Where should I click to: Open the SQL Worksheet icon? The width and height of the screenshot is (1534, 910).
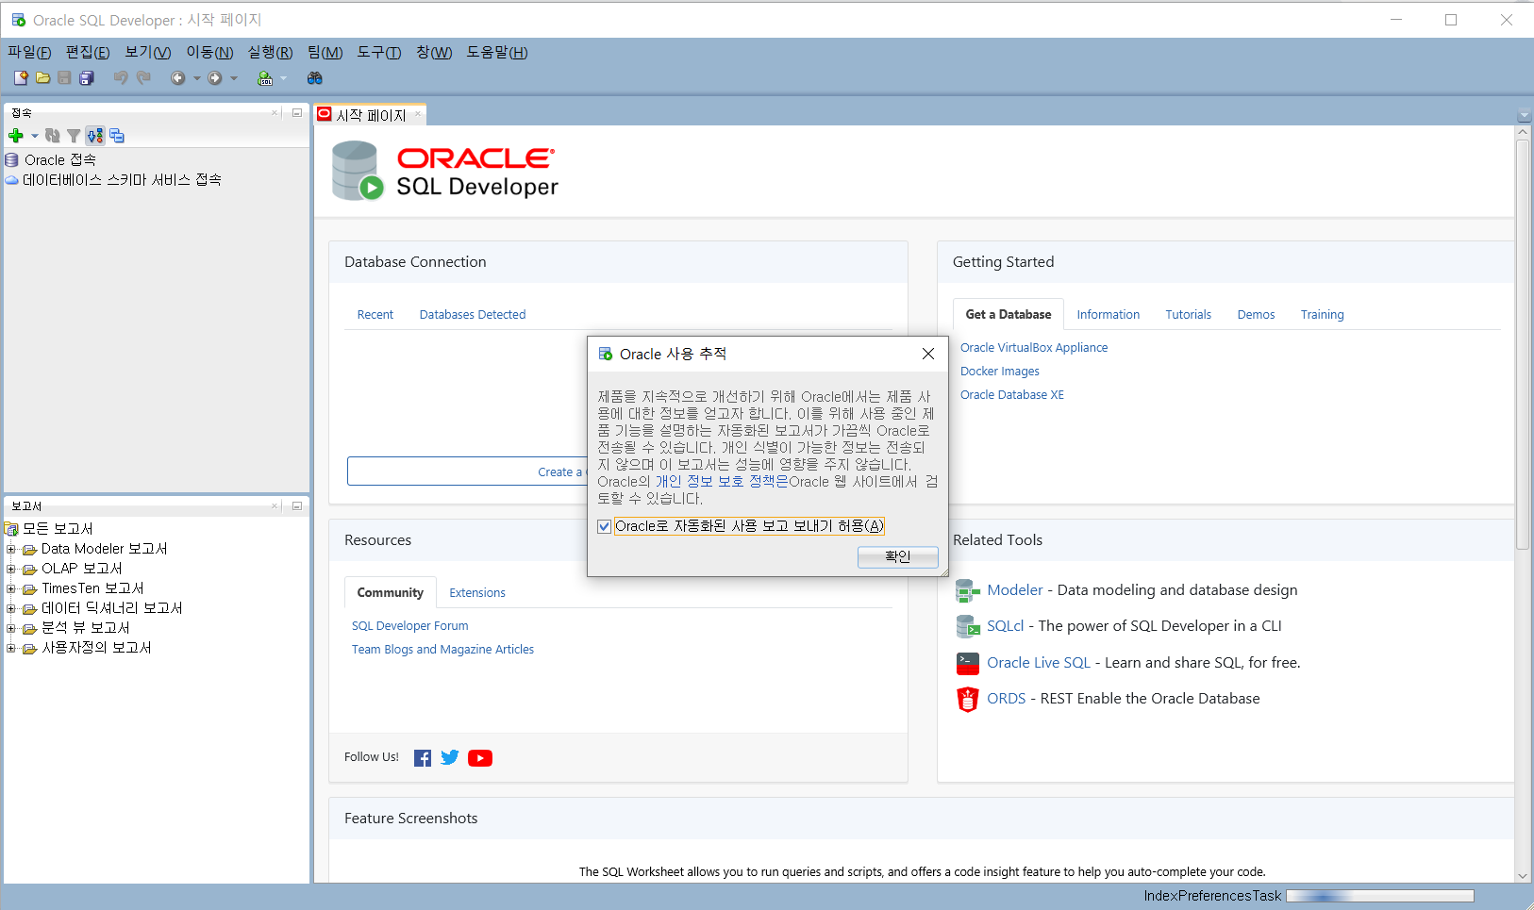265,78
